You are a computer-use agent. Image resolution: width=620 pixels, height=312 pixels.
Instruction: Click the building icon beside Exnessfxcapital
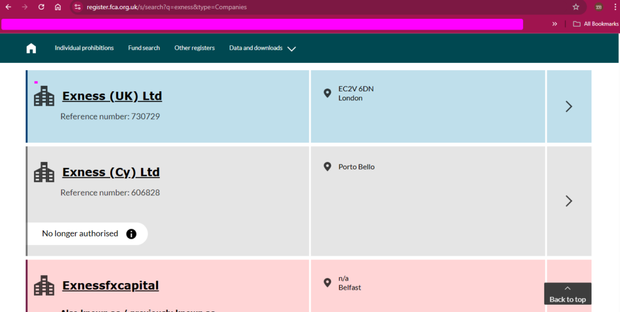click(x=44, y=285)
